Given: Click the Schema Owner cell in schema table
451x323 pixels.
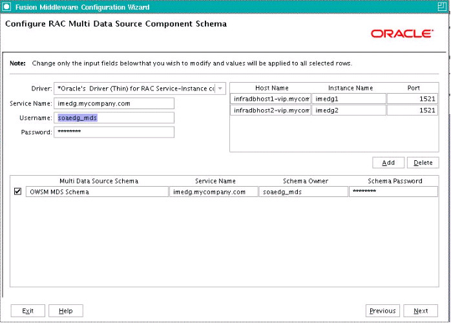Looking at the screenshot, I should [x=303, y=192].
